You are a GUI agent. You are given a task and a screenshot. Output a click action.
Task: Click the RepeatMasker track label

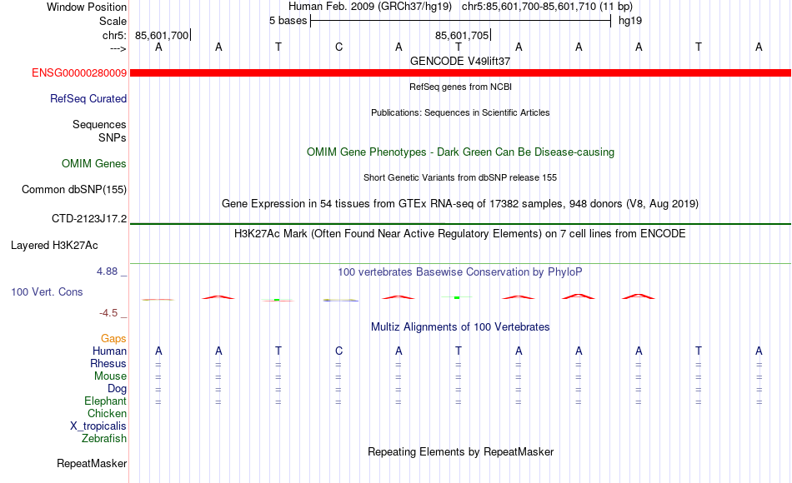tap(92, 464)
